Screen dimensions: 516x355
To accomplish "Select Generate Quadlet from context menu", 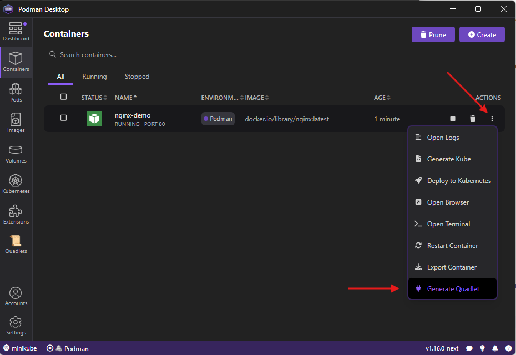I will coord(452,289).
